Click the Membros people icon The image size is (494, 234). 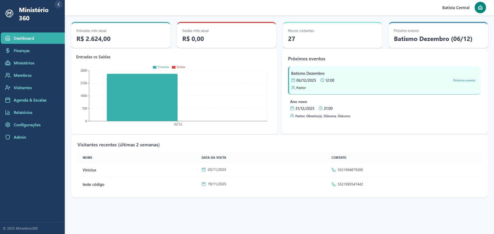[x=8, y=75]
